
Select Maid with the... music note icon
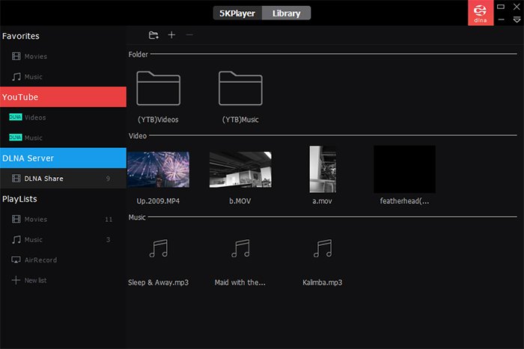point(240,249)
